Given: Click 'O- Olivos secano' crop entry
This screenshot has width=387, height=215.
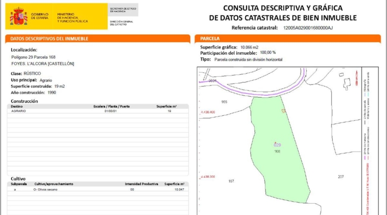Looking at the screenshot, I should 46,190.
